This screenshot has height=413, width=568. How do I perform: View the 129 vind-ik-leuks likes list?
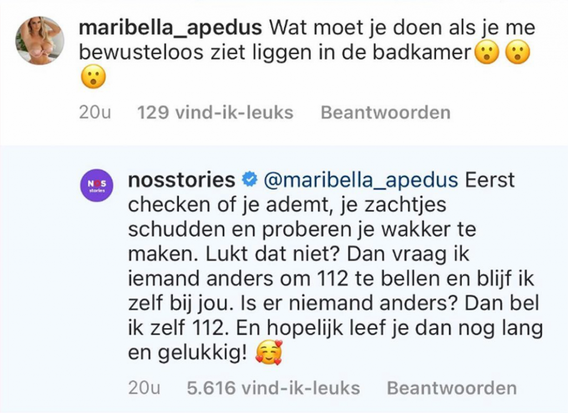click(215, 113)
